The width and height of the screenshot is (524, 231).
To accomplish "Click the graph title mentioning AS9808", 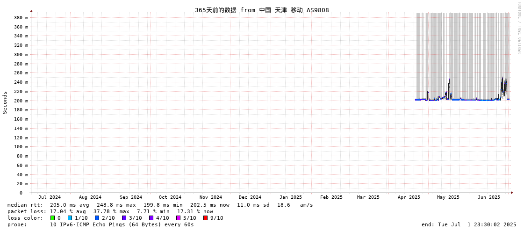I will click(262, 10).
